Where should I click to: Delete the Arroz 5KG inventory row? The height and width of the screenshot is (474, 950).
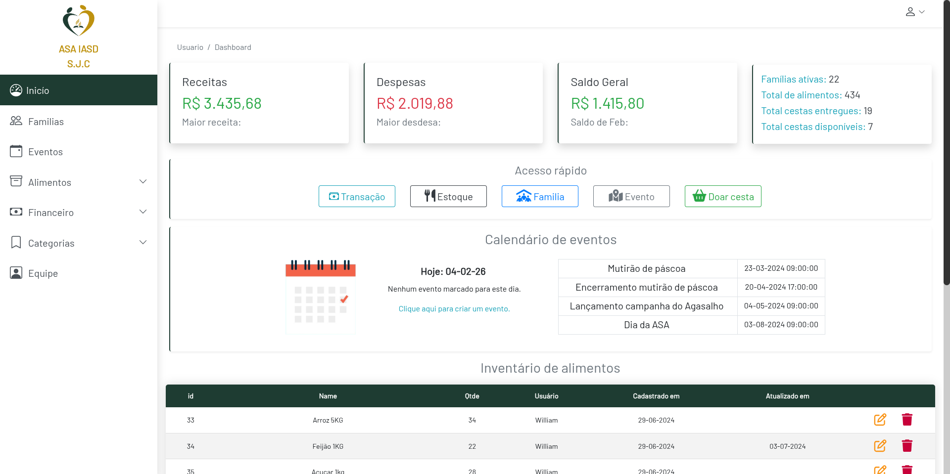point(906,420)
